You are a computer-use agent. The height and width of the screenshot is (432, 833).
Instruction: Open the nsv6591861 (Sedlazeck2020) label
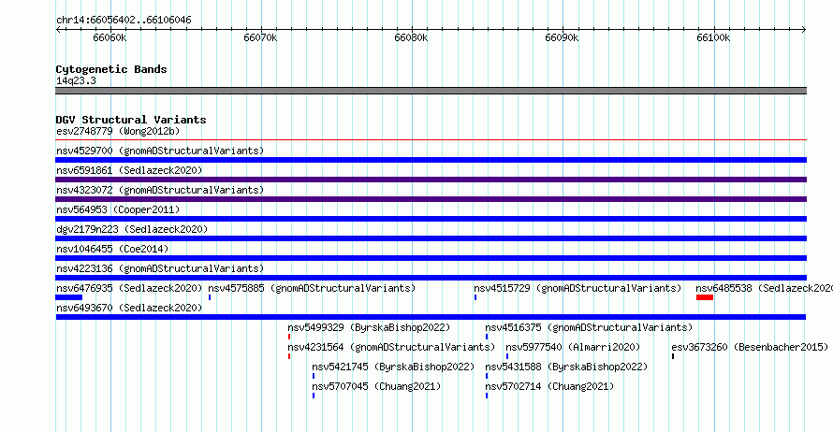(x=129, y=170)
